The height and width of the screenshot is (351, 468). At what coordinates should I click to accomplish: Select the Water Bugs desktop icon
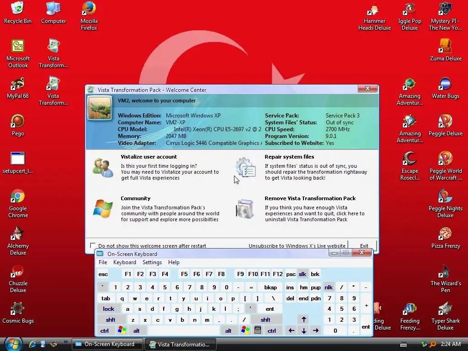tap(445, 88)
